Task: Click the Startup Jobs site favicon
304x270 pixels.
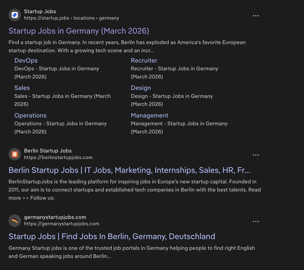Action: [15, 15]
